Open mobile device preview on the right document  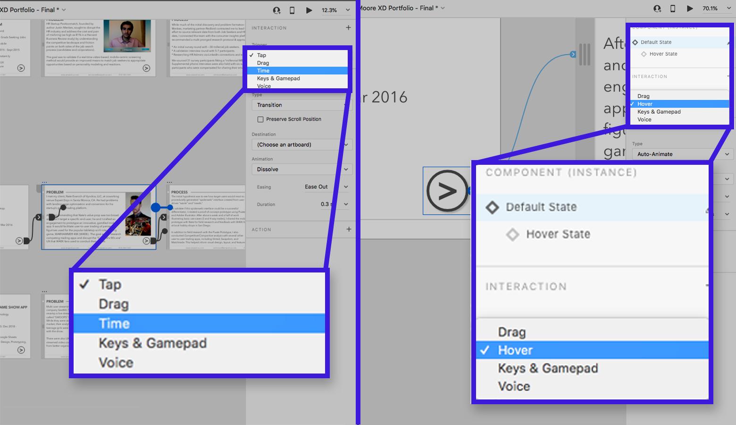673,8
